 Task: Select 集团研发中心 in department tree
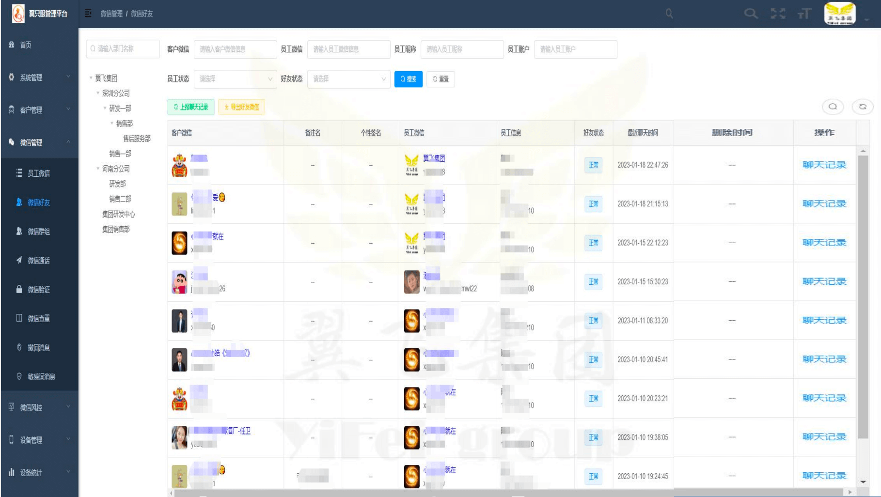point(119,214)
